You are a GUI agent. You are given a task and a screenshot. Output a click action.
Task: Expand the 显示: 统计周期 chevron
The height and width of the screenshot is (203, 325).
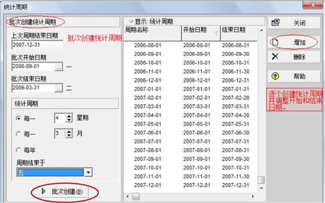[131, 21]
